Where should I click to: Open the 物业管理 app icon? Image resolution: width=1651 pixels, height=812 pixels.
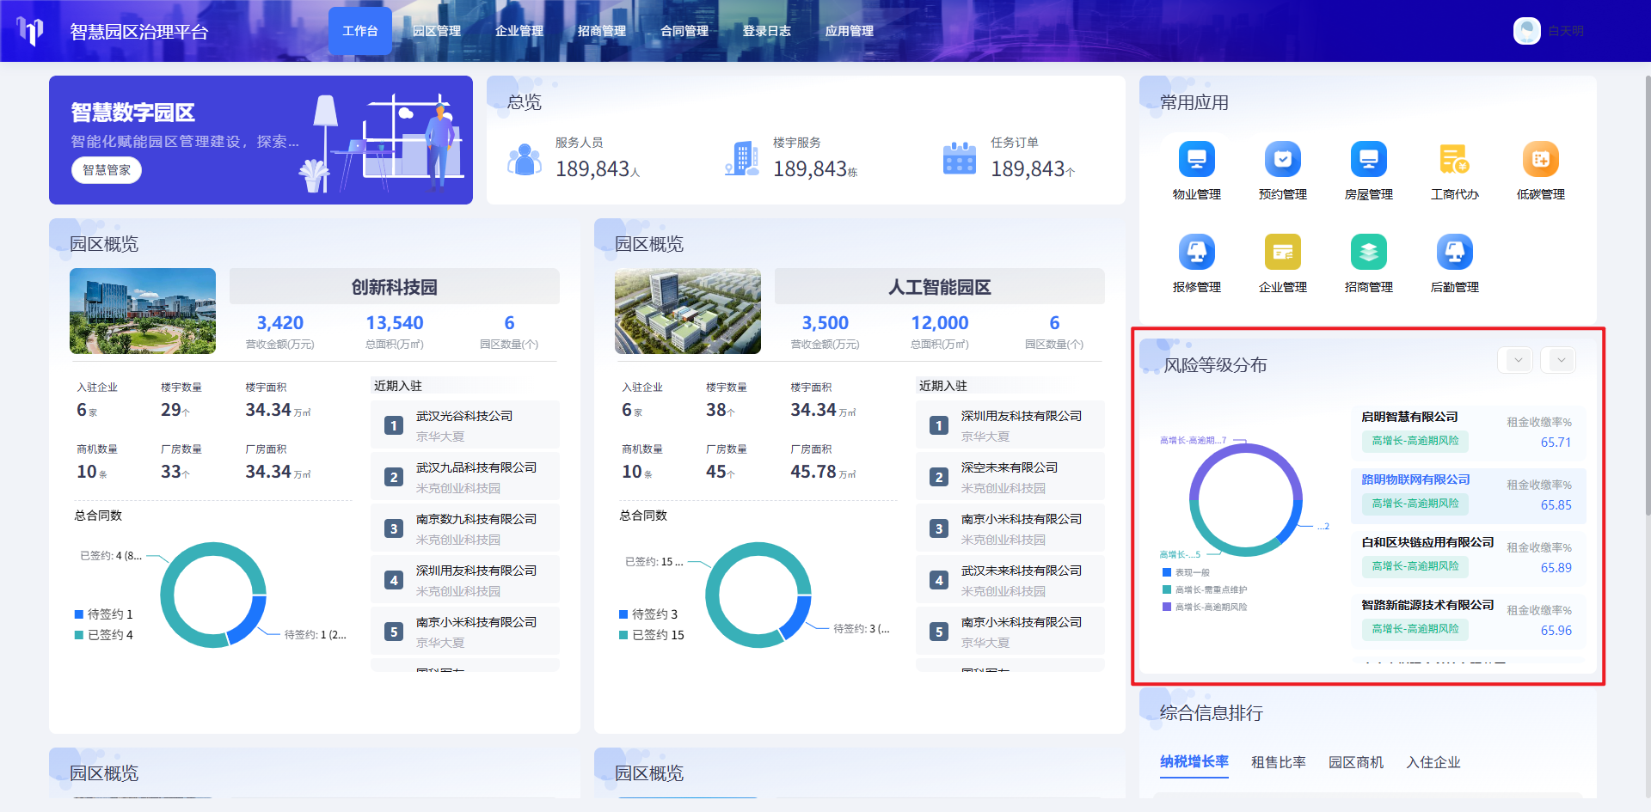coord(1196,160)
